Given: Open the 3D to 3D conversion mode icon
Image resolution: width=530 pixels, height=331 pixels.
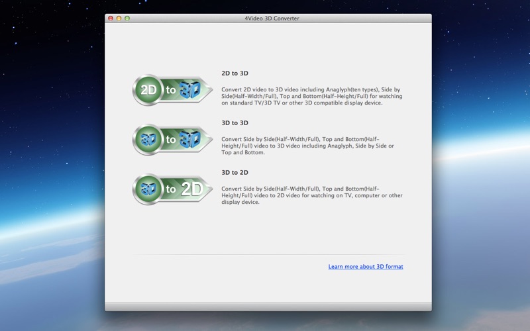Looking at the screenshot, I should point(172,140).
